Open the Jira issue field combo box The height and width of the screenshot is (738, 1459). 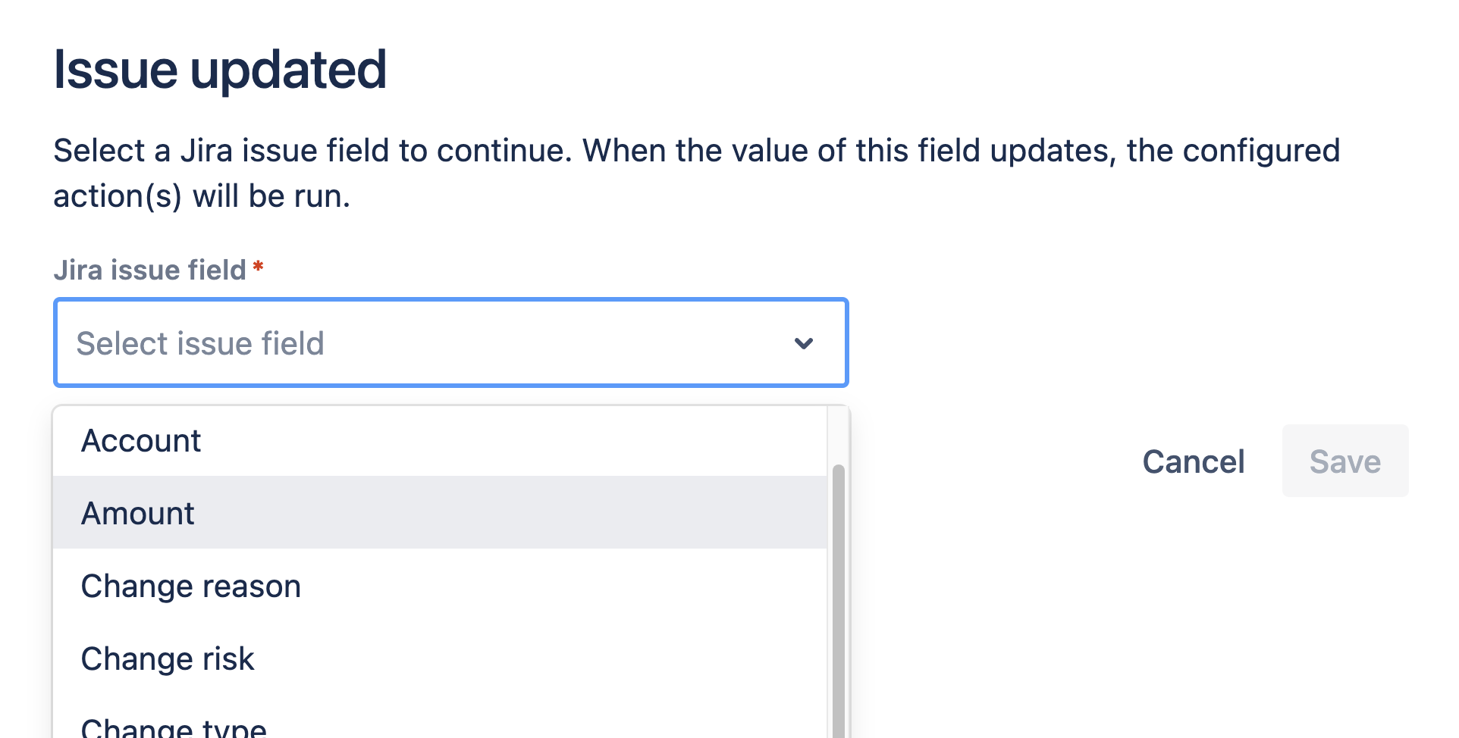[x=450, y=342]
